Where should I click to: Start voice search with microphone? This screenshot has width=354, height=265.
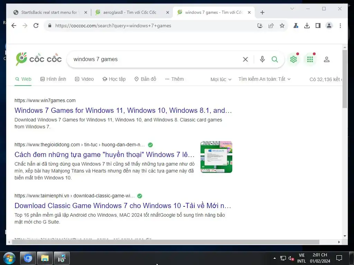(x=262, y=59)
